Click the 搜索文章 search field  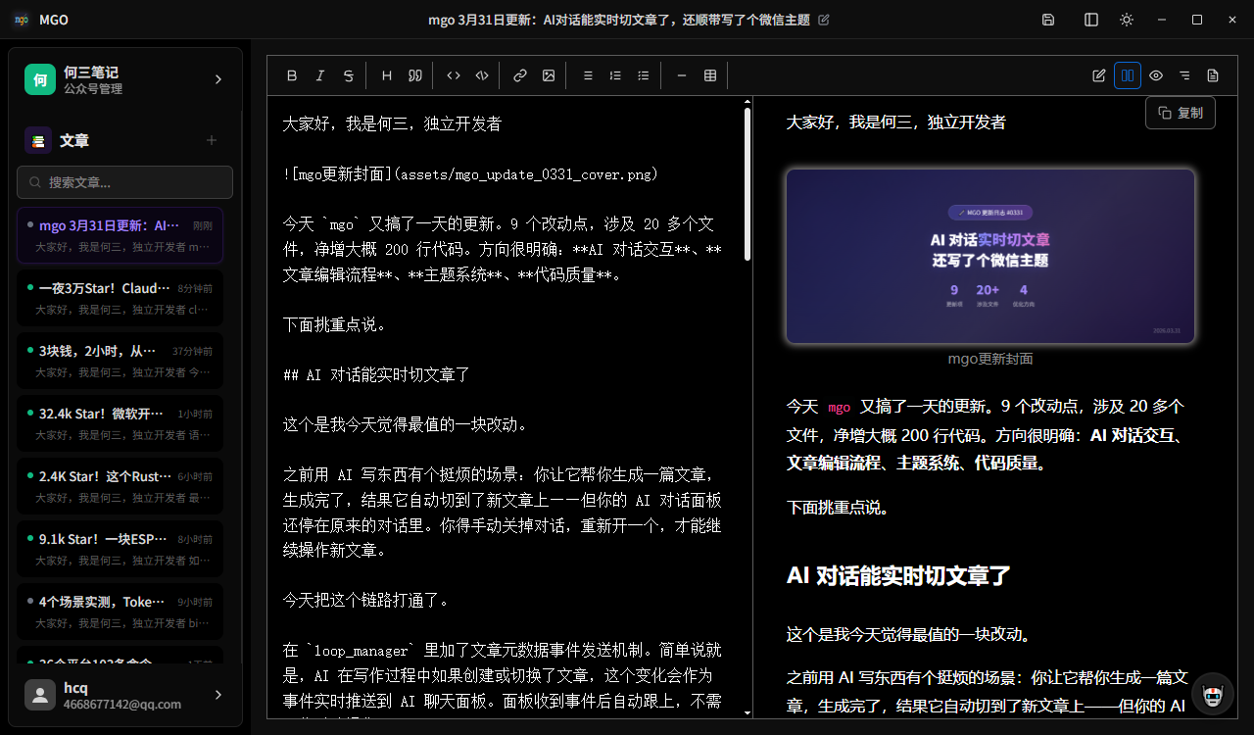click(x=124, y=182)
